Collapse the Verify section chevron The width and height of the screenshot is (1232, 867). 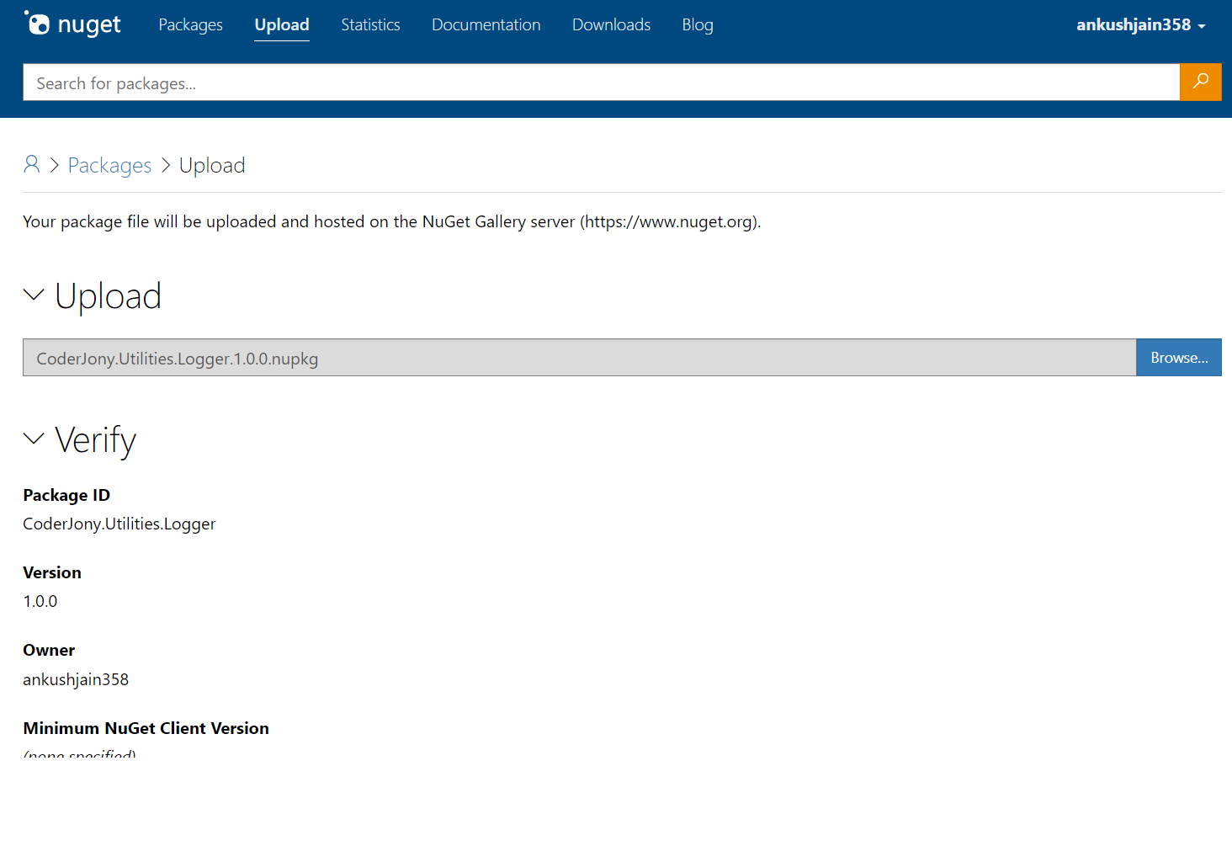(x=34, y=439)
